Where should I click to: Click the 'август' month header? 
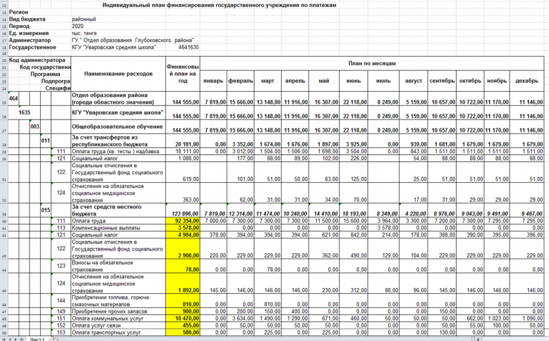pyautogui.click(x=413, y=81)
